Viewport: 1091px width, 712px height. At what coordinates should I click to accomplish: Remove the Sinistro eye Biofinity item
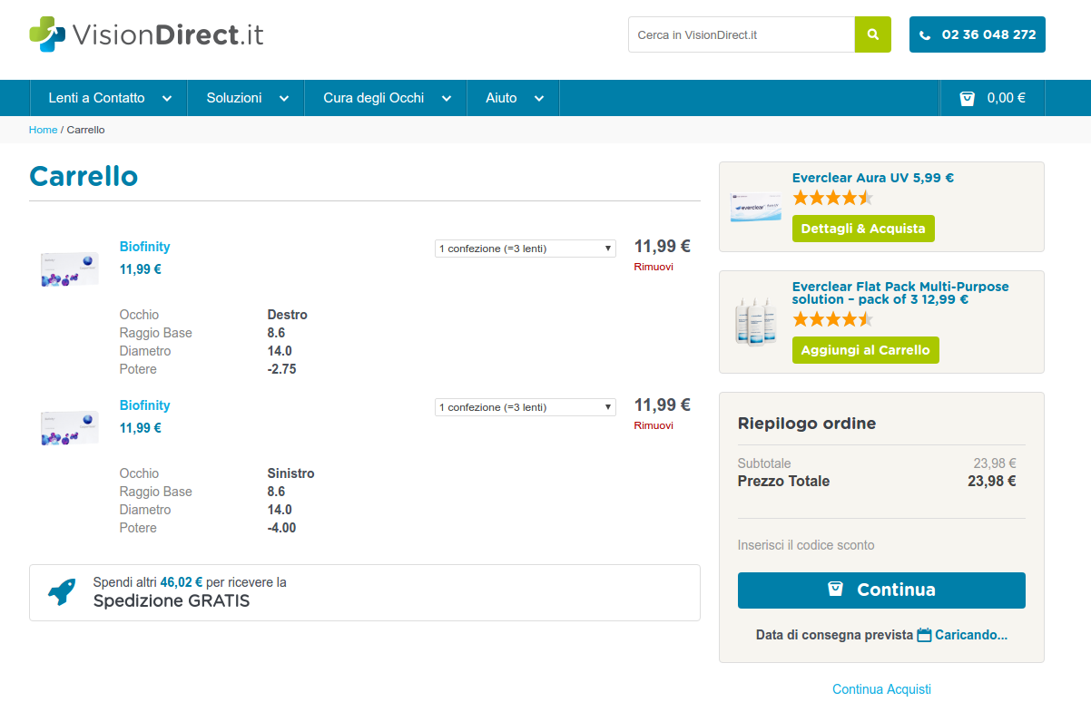[x=654, y=425]
